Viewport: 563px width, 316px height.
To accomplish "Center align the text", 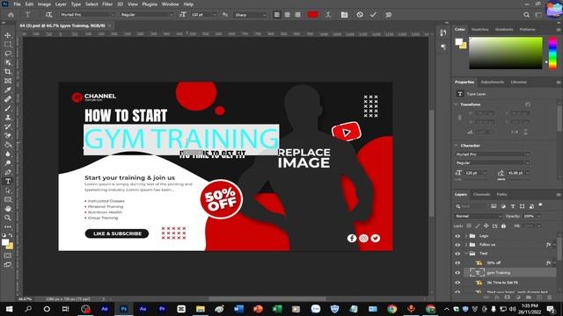I will 288,15.
